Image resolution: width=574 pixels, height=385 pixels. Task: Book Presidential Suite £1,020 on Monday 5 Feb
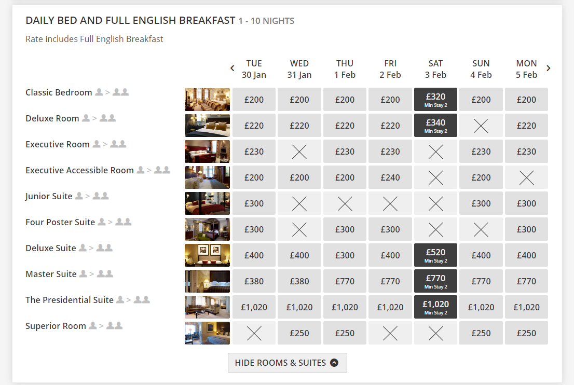526,307
